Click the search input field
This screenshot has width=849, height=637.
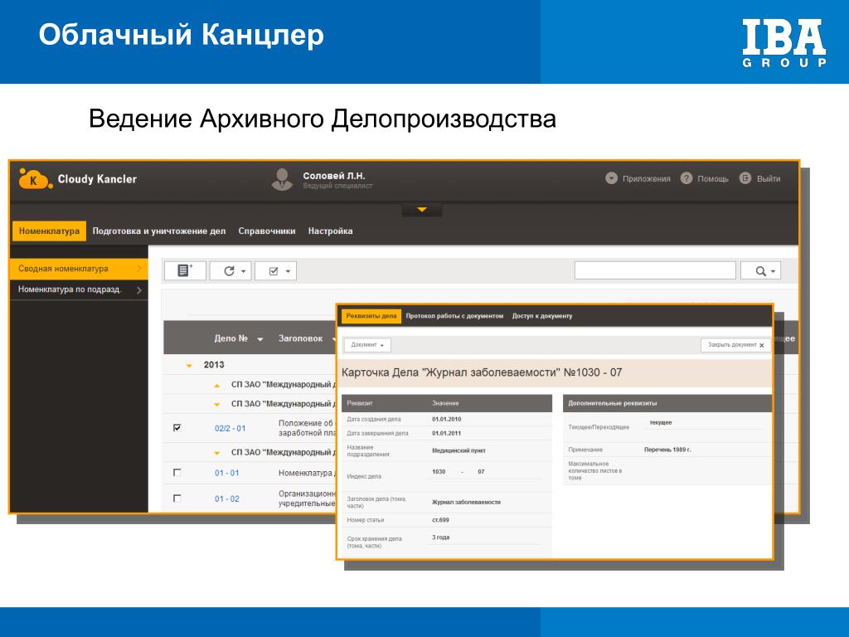pyautogui.click(x=655, y=270)
